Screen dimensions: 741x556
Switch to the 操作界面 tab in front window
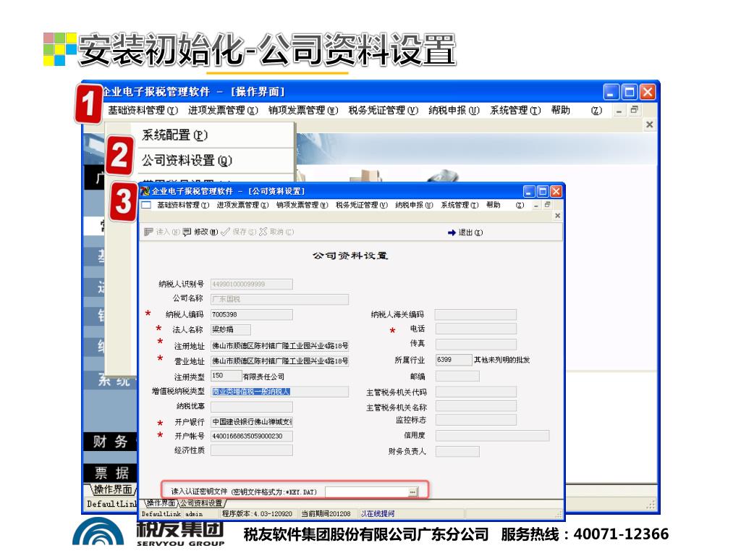coord(161,503)
